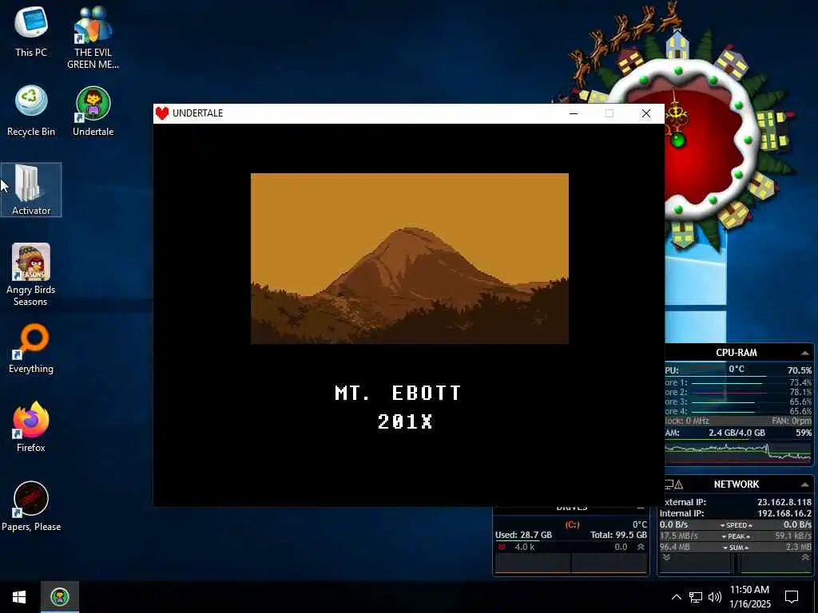Click the red heart icon in UNDERTALE title bar
The width and height of the screenshot is (818, 613).
(x=162, y=113)
